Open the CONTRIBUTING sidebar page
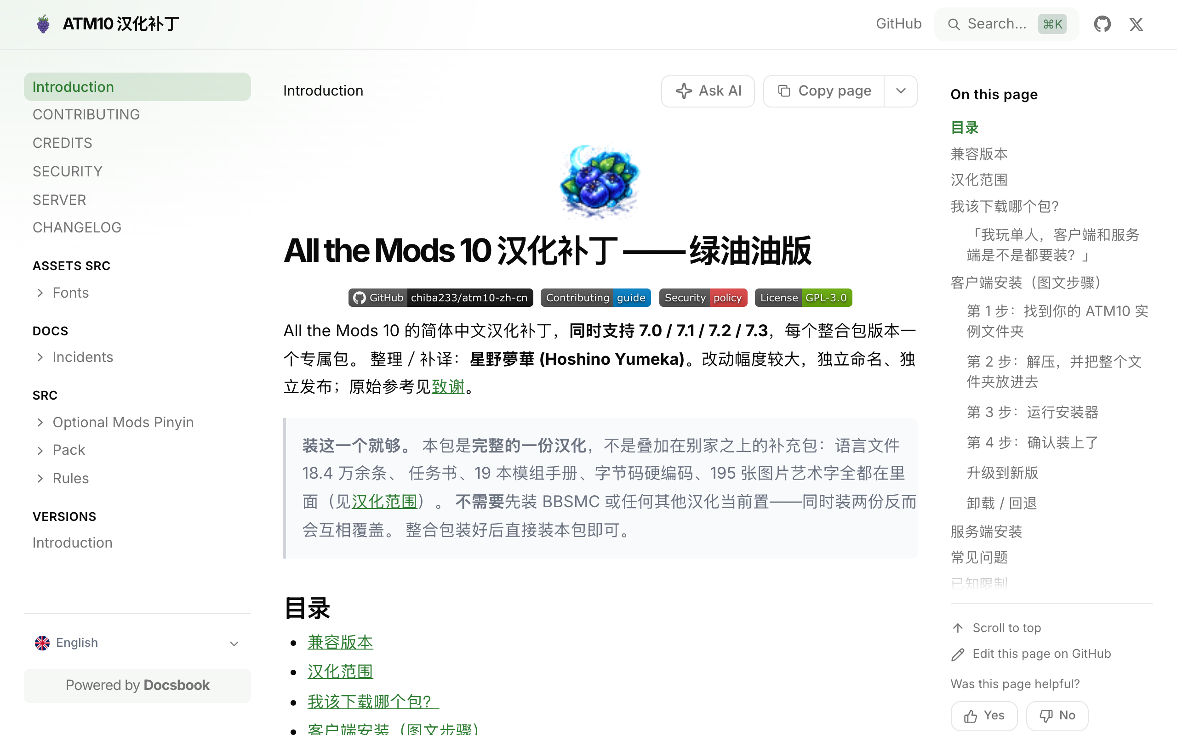Image resolution: width=1177 pixels, height=735 pixels. 86,115
